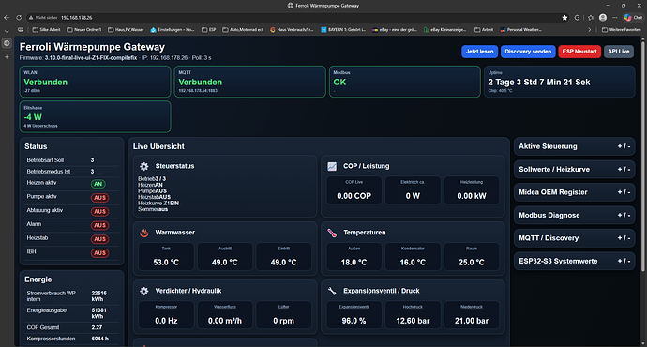Click the COP Gesamt 2.27 value
The height and width of the screenshot is (347, 647).
(97, 327)
